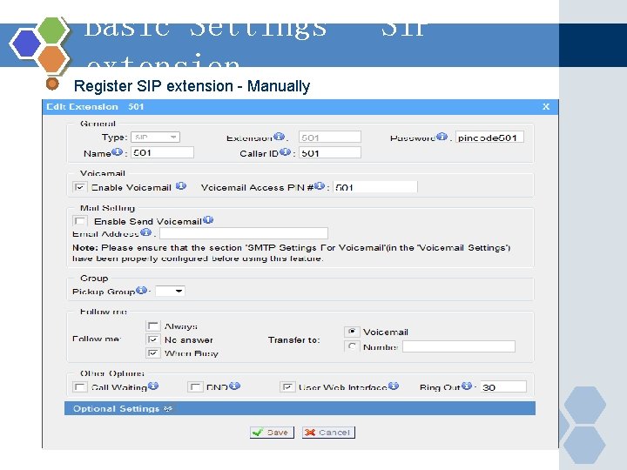Image resolution: width=627 pixels, height=470 pixels.
Task: Toggle the Enable Voicemail checkbox
Action: (80, 187)
